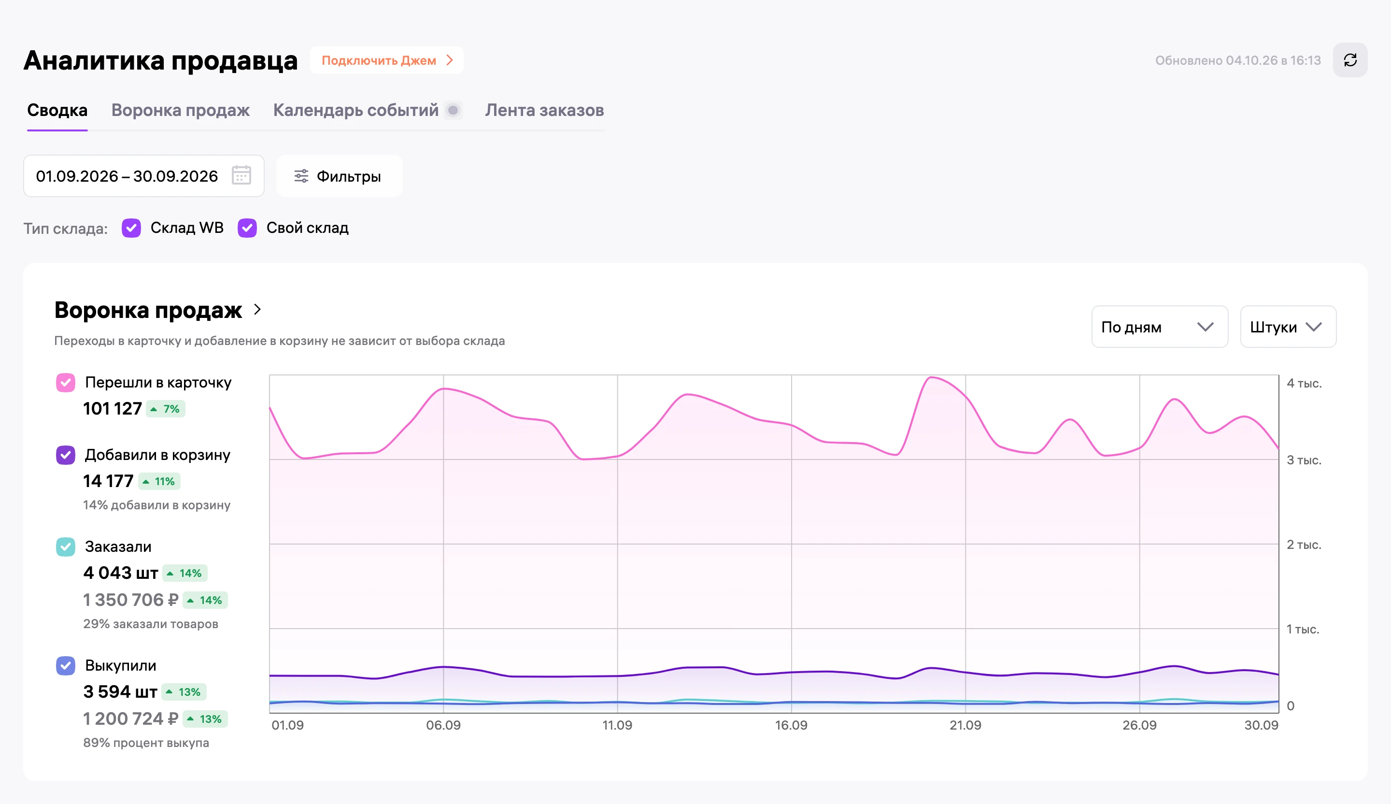
Task: Click the date range input field
Action: [143, 176]
